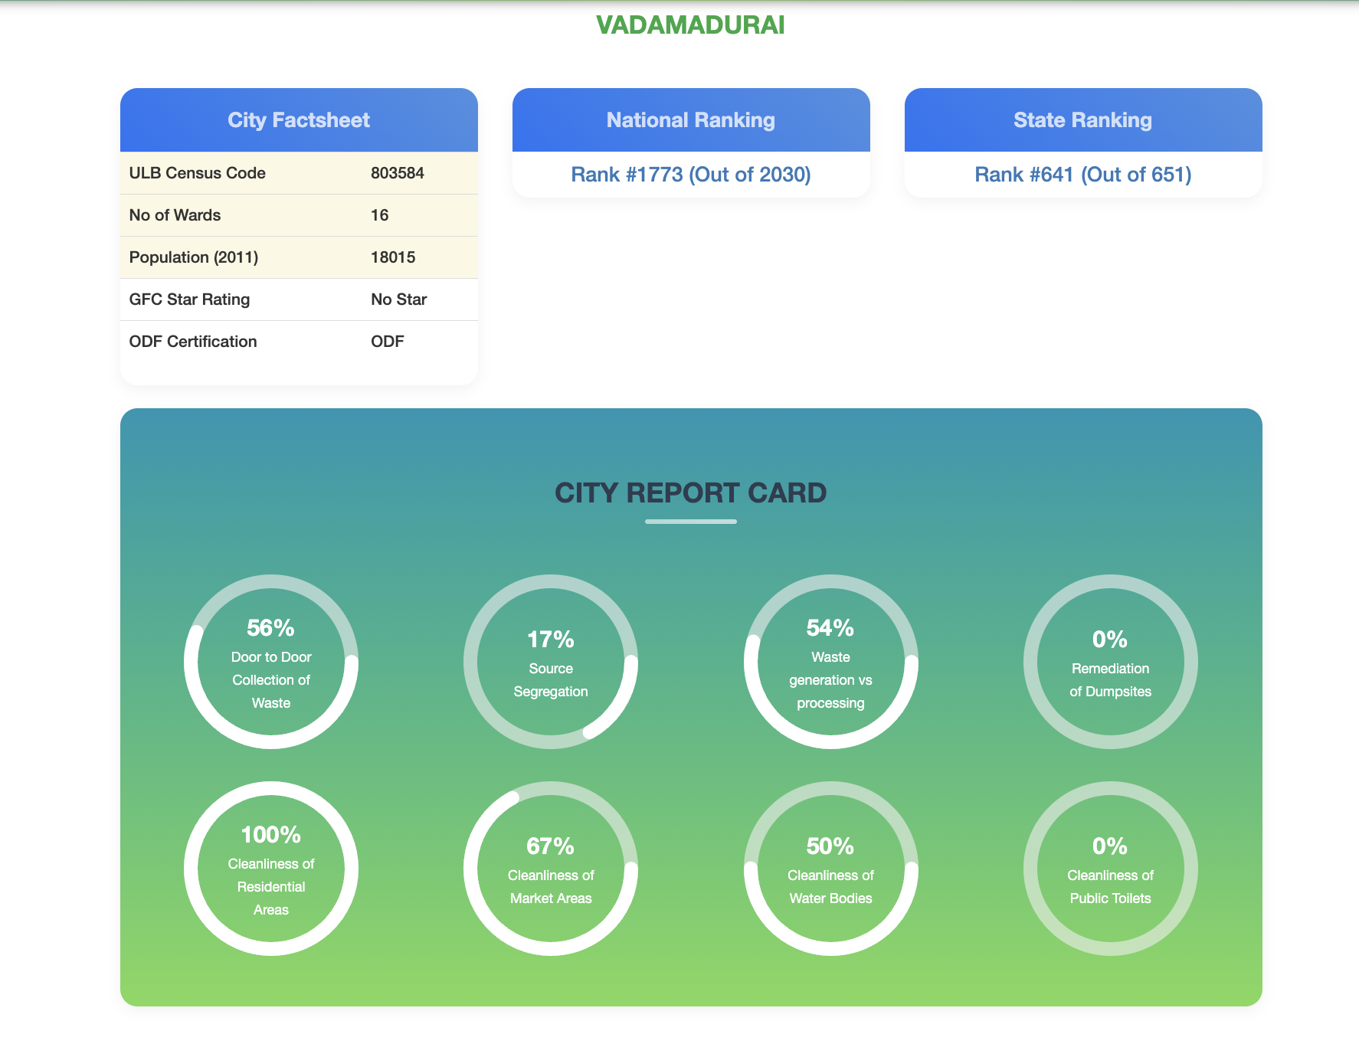This screenshot has width=1359, height=1057.
Task: Click the Cleanliness of Water Bodies gauge
Action: pyautogui.click(x=830, y=869)
